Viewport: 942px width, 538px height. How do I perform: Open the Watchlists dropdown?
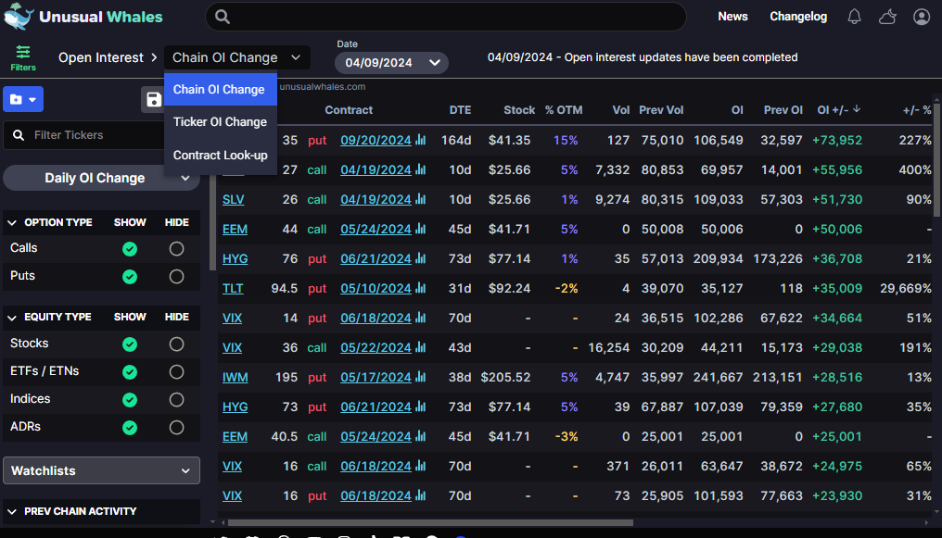(x=101, y=470)
